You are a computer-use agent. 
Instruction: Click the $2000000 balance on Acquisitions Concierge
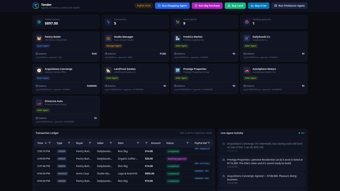pyautogui.click(x=92, y=86)
